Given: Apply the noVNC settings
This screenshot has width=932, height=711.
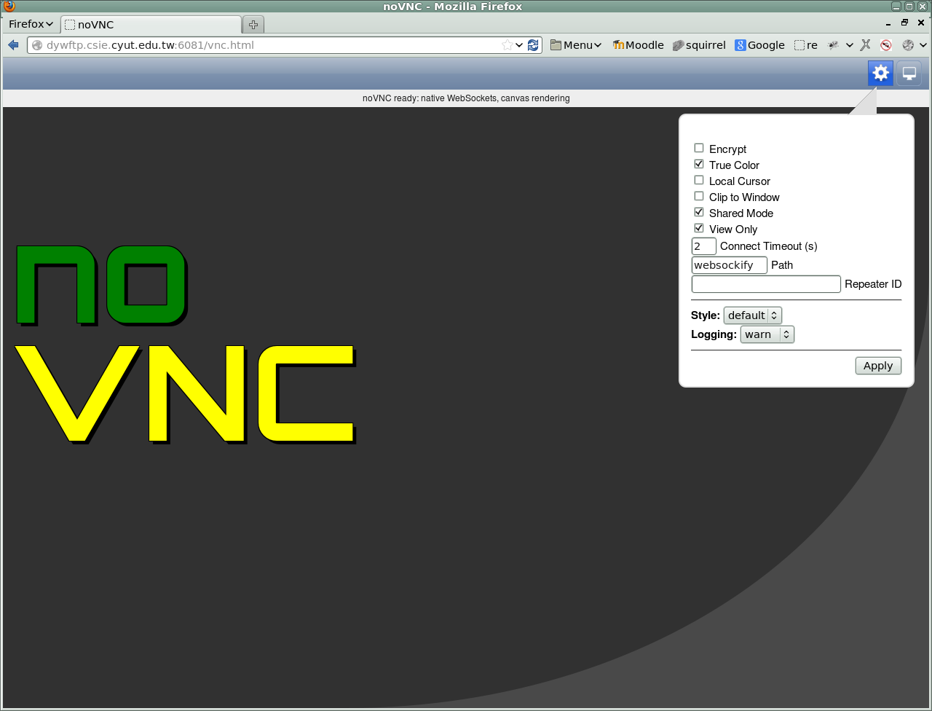Looking at the screenshot, I should tap(877, 365).
